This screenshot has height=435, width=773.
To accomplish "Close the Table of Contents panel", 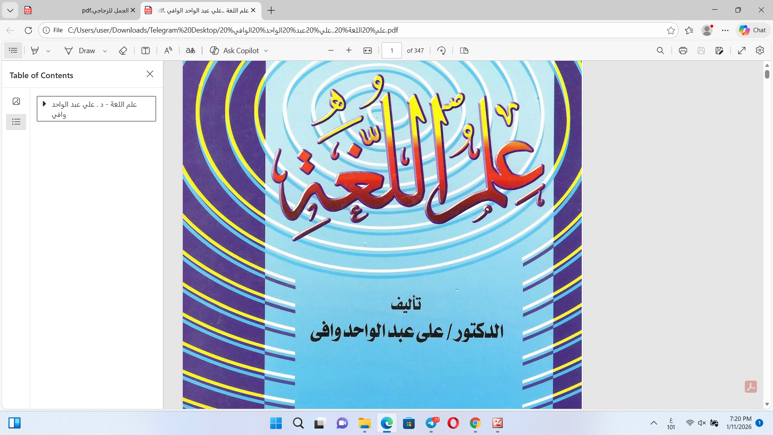I will [x=150, y=74].
